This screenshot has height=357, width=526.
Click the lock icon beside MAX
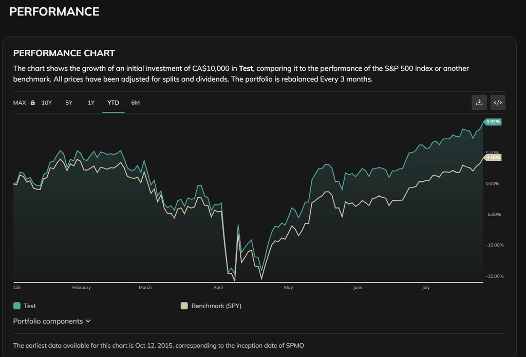click(x=33, y=103)
